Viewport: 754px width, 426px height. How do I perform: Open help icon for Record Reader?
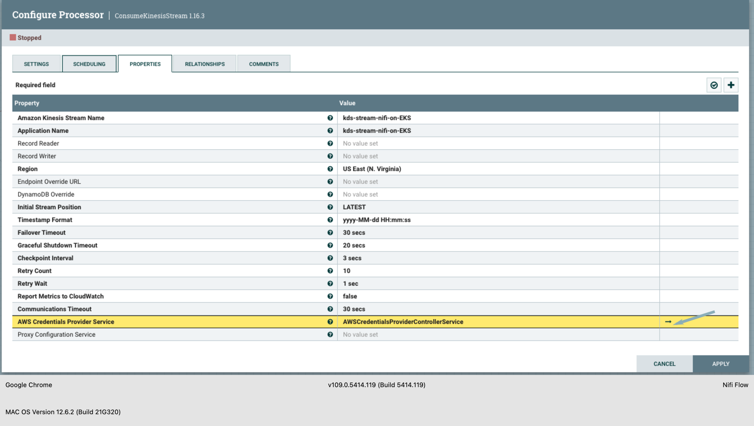coord(330,143)
